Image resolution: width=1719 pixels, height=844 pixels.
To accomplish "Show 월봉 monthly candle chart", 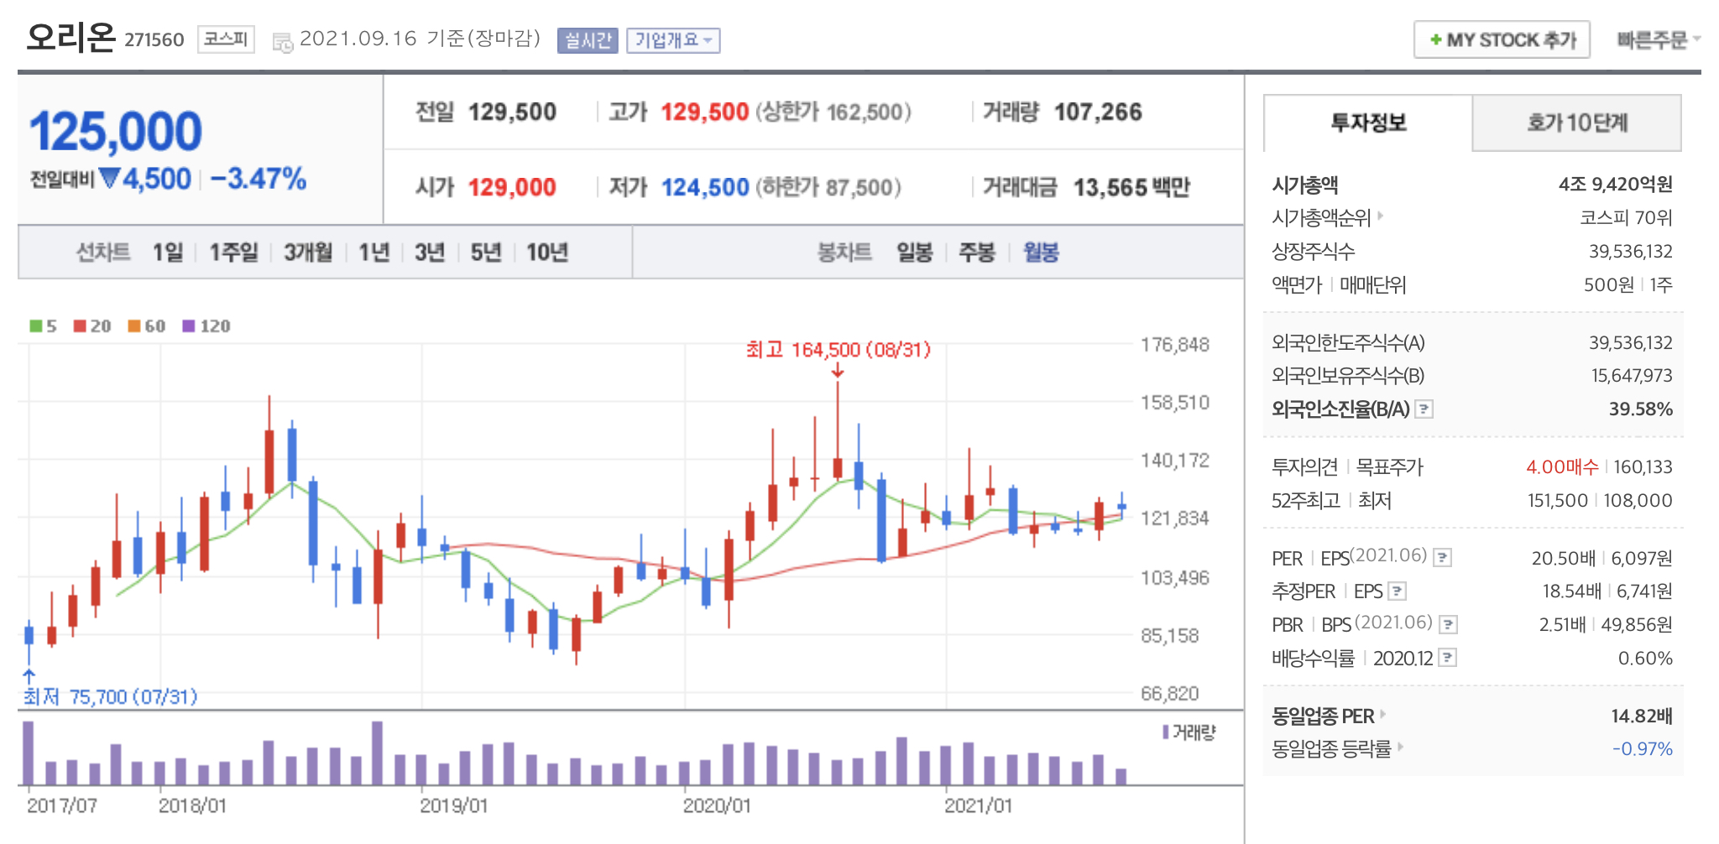I will point(1041,252).
